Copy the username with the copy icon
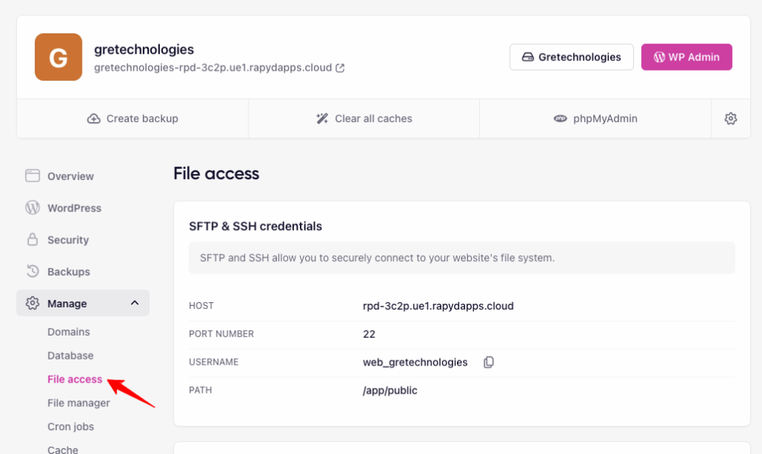 [x=488, y=362]
